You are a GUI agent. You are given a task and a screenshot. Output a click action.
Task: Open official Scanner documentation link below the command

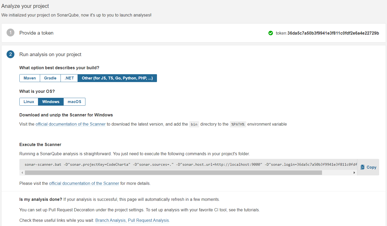(x=84, y=184)
